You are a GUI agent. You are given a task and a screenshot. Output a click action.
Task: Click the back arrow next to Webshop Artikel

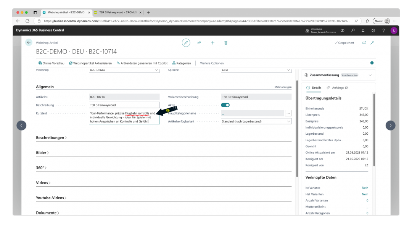click(x=29, y=42)
